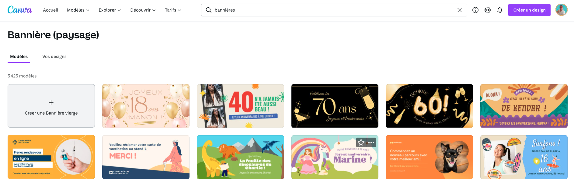Click the plus icon for blank banner
The width and height of the screenshot is (574, 185).
[x=51, y=102]
